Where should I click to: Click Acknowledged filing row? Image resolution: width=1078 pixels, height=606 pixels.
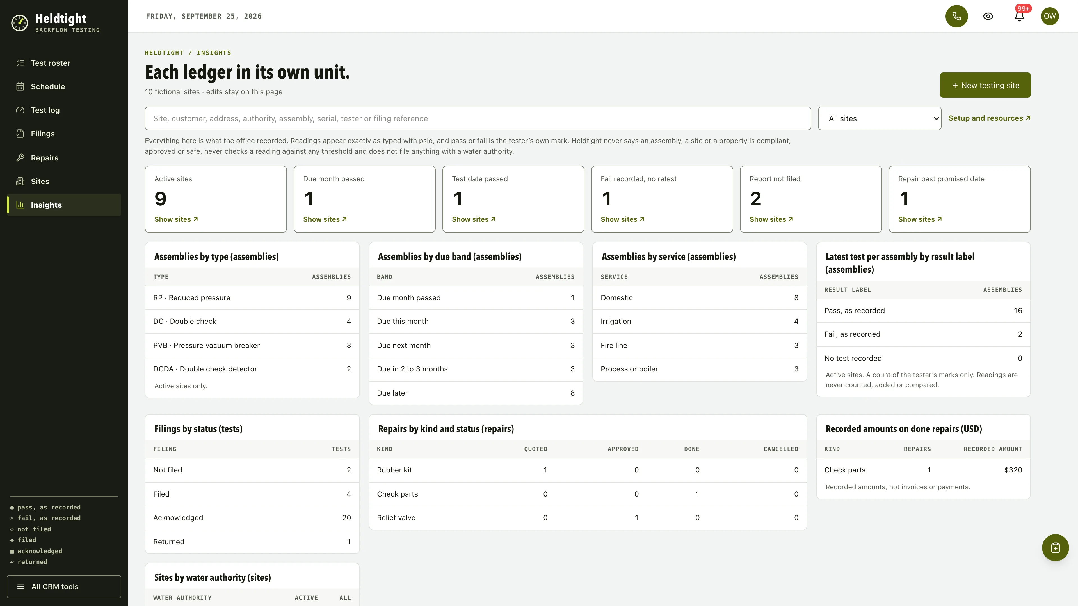click(252, 518)
